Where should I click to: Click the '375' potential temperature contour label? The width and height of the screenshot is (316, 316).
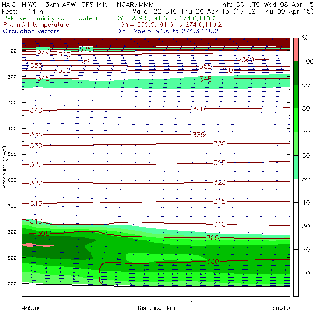(x=86, y=49)
